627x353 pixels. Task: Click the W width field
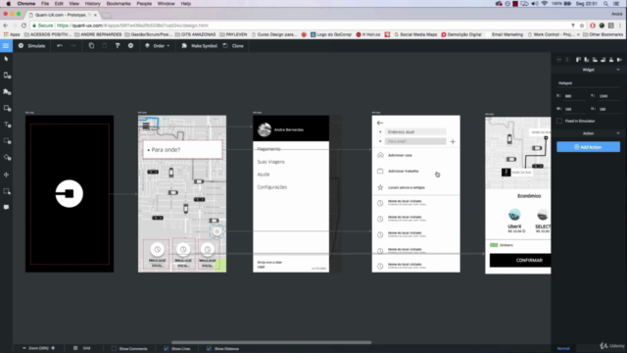[575, 109]
